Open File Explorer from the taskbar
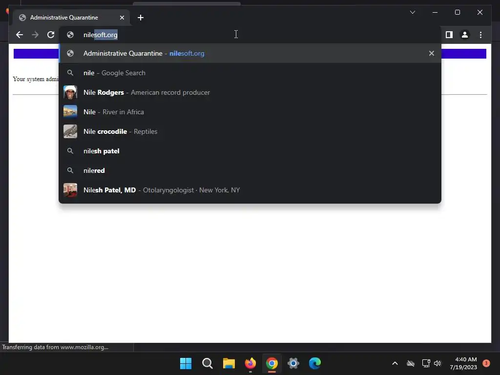Image resolution: width=500 pixels, height=375 pixels. point(229,363)
